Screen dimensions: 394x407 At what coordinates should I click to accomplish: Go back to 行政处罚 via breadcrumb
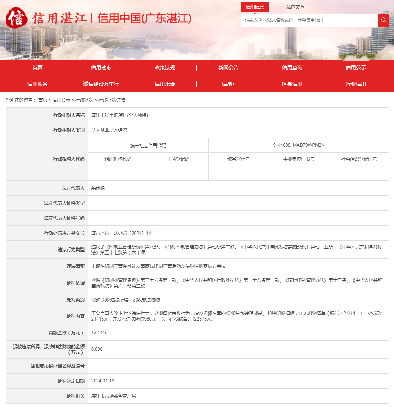tap(84, 100)
